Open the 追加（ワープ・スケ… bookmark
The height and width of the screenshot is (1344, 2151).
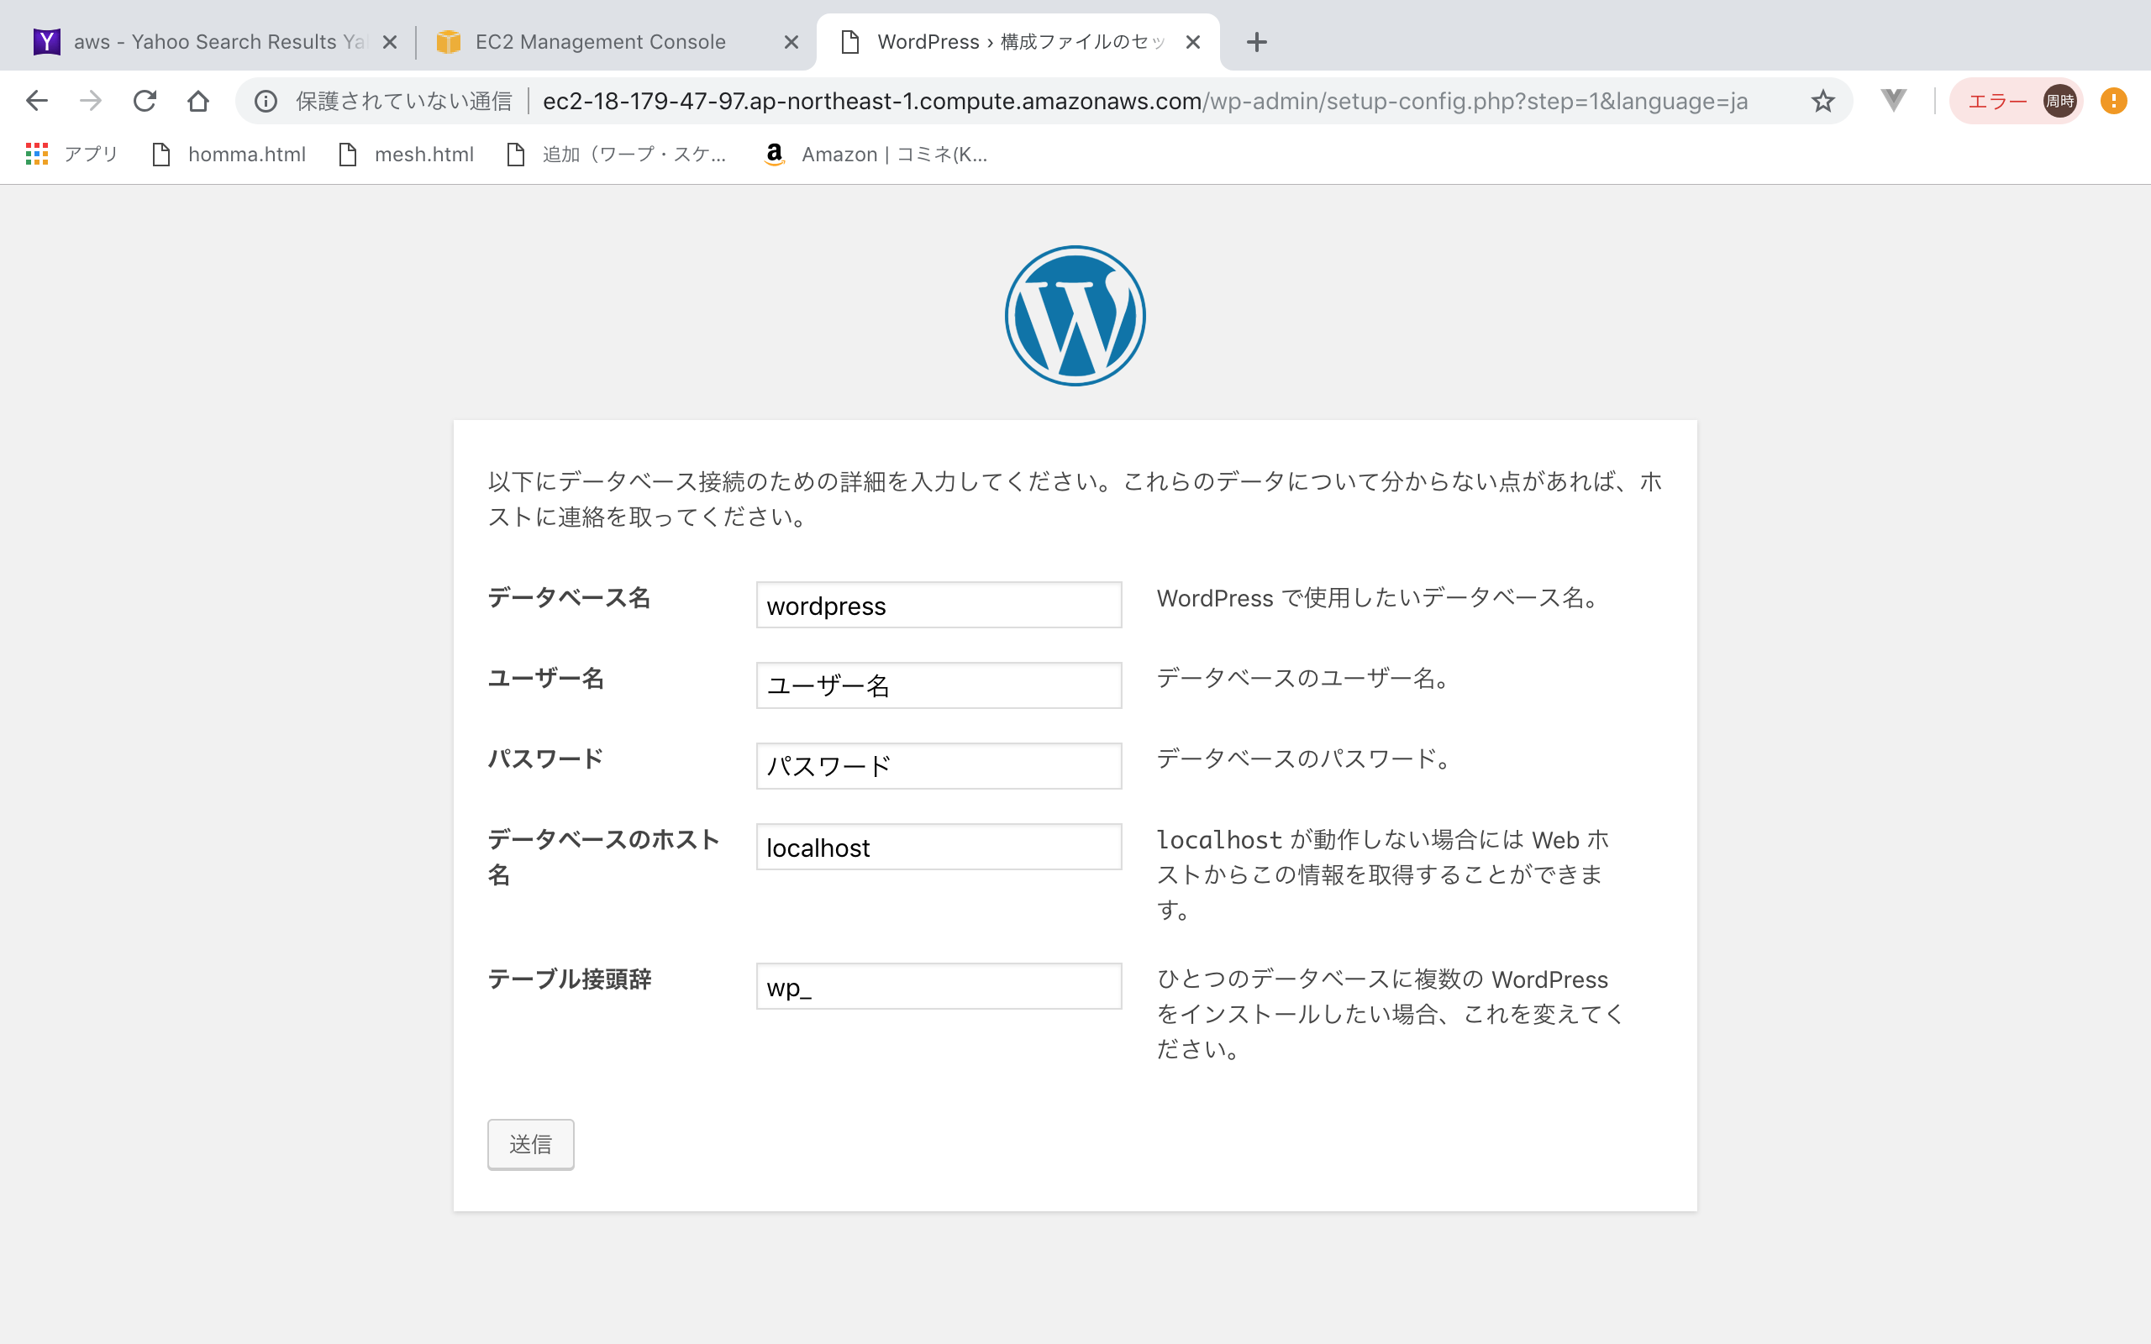coord(616,155)
